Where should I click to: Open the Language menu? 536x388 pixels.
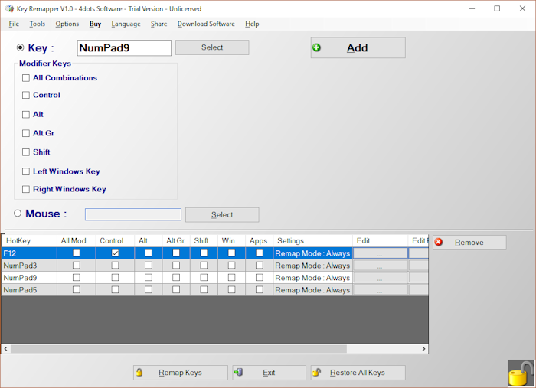pyautogui.click(x=126, y=24)
